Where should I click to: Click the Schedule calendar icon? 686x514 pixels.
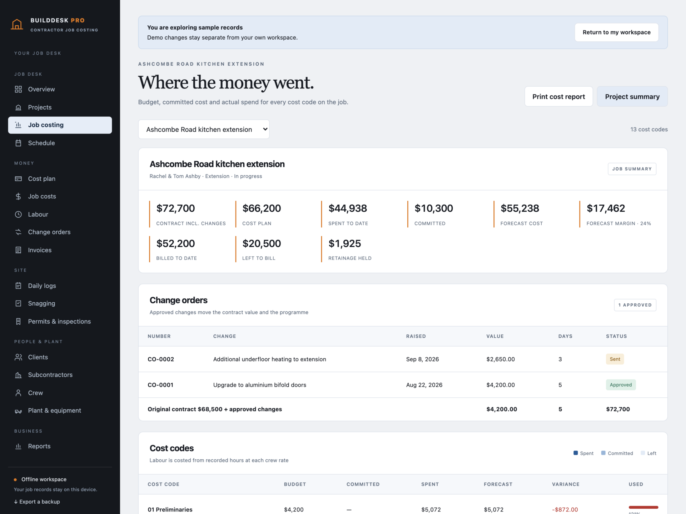[x=18, y=143]
